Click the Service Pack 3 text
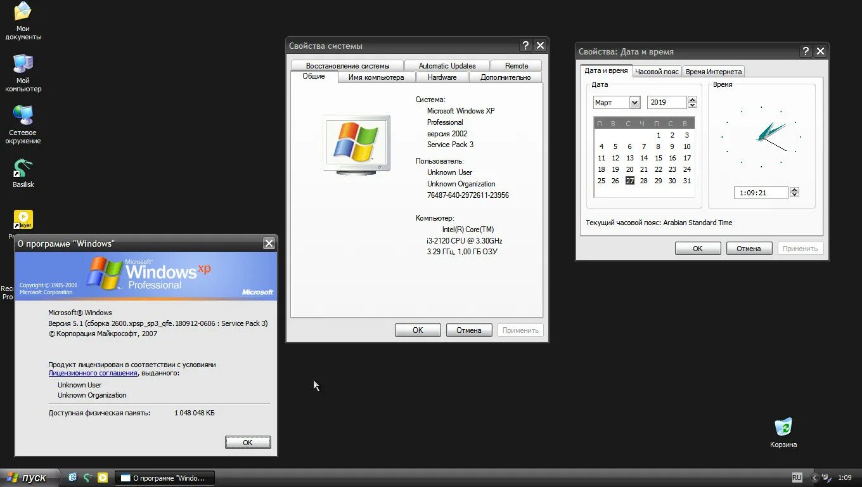The height and width of the screenshot is (487, 862). [450, 145]
